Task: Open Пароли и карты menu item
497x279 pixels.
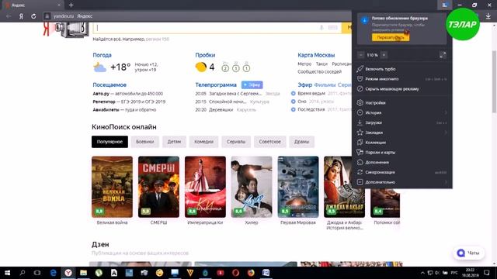Action: pyautogui.click(x=401, y=152)
